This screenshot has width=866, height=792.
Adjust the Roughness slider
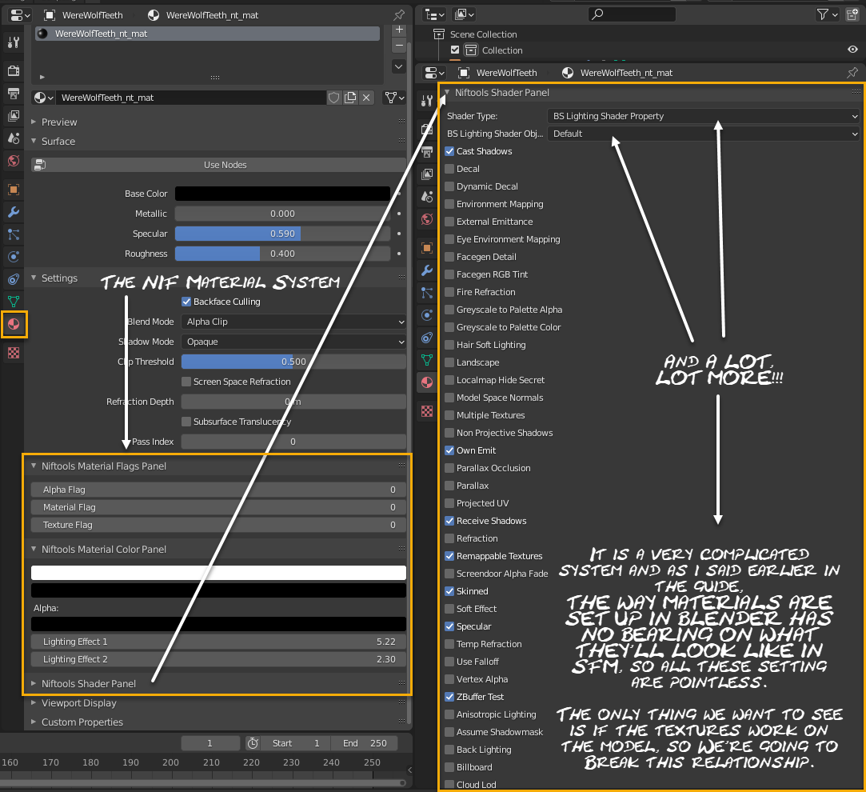pos(282,254)
